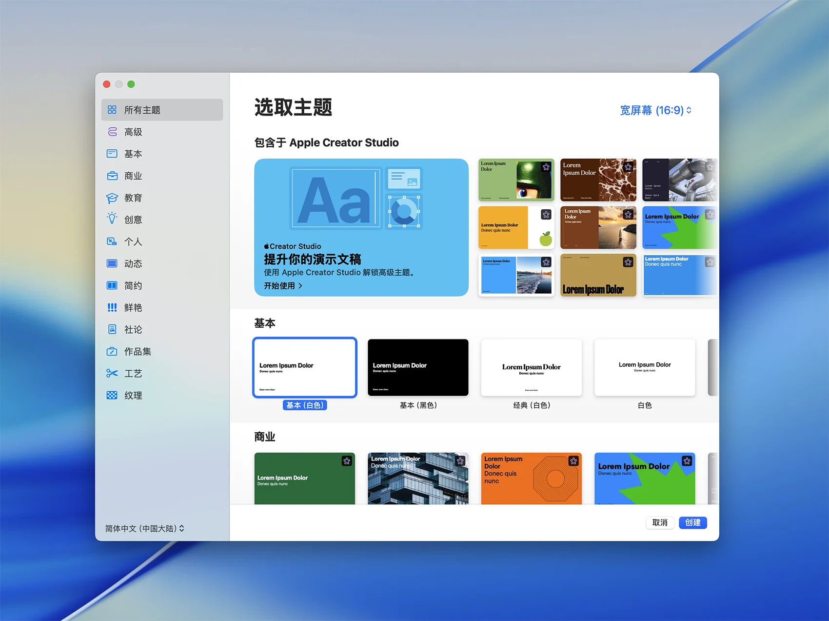The width and height of the screenshot is (829, 621).
Task: Select the 纹理 checkerboard icon
Action: (x=112, y=395)
